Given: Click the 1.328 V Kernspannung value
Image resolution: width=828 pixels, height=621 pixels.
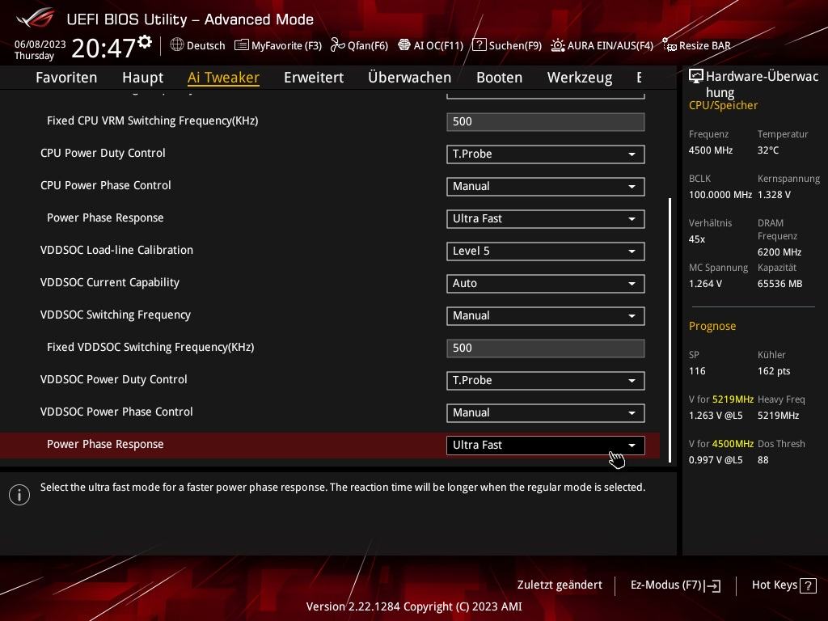Looking at the screenshot, I should 774,195.
